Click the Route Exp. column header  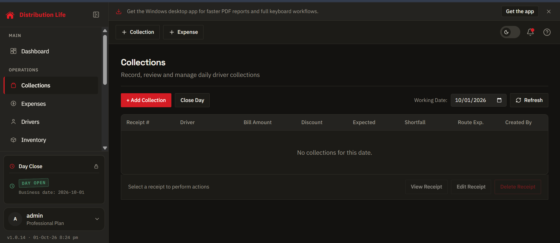(471, 122)
